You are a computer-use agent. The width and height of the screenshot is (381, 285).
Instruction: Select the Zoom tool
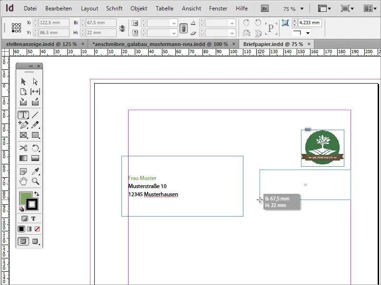pos(35,181)
